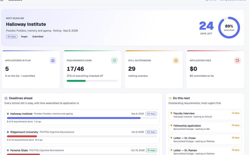
Task: Click the '5 on the list · 1 submitted' text
Action: [20, 76]
